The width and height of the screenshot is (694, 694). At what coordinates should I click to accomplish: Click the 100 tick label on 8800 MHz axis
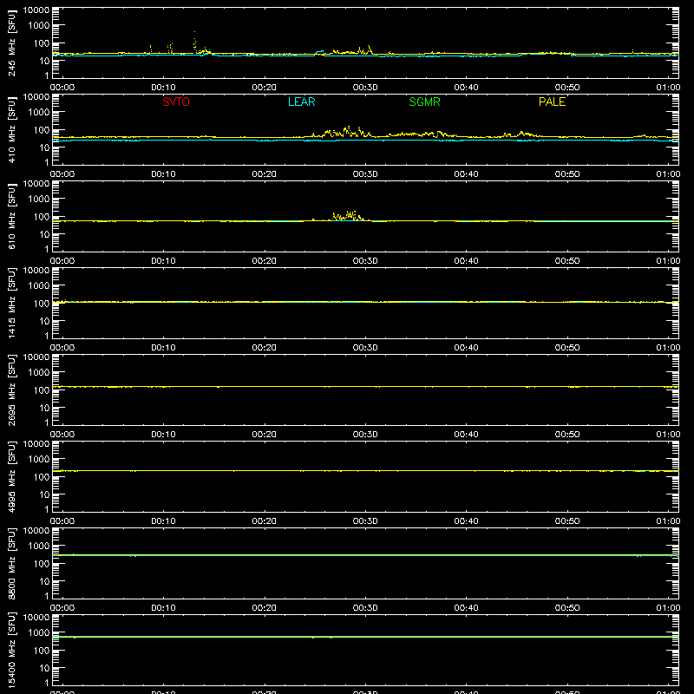click(42, 564)
